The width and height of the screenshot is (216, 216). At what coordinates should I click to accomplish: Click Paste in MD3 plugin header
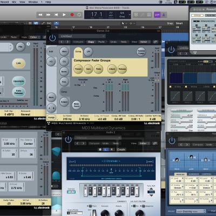[x=102, y=42]
